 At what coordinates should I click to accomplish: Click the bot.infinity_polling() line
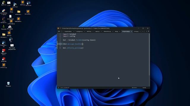point(73,48)
